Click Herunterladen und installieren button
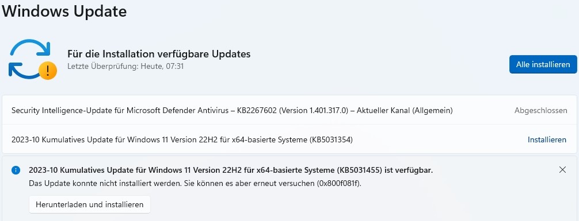Viewport: 579px width, 221px height. [90, 204]
